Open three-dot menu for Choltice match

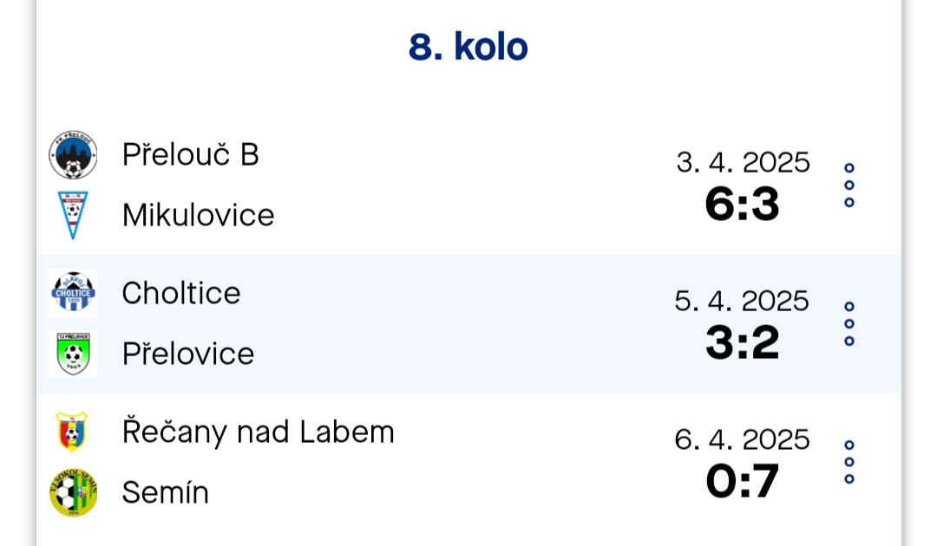click(x=849, y=323)
